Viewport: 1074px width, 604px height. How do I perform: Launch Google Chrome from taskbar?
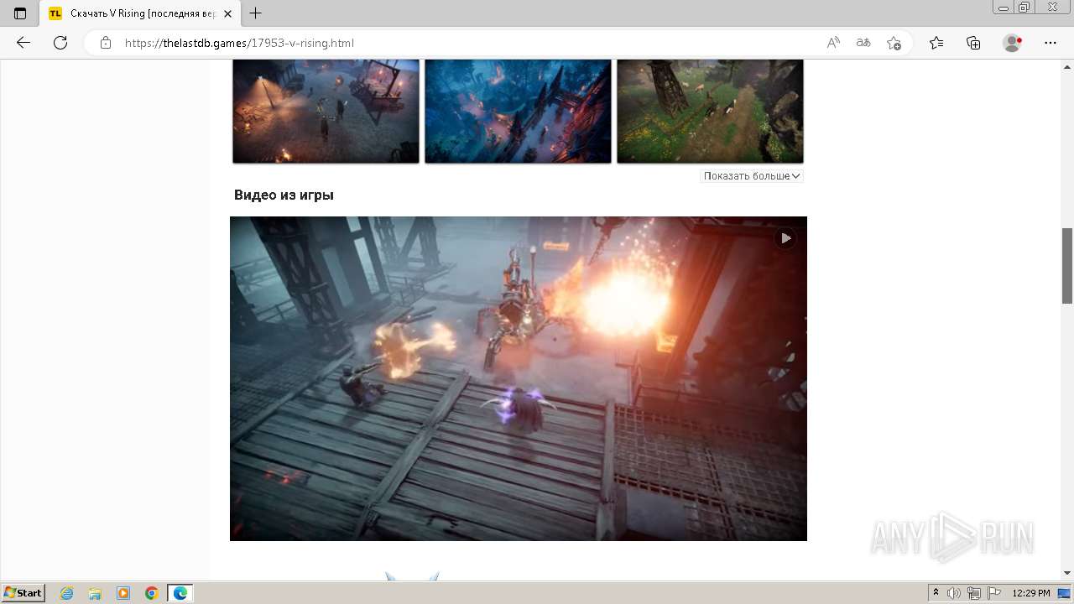click(x=151, y=593)
